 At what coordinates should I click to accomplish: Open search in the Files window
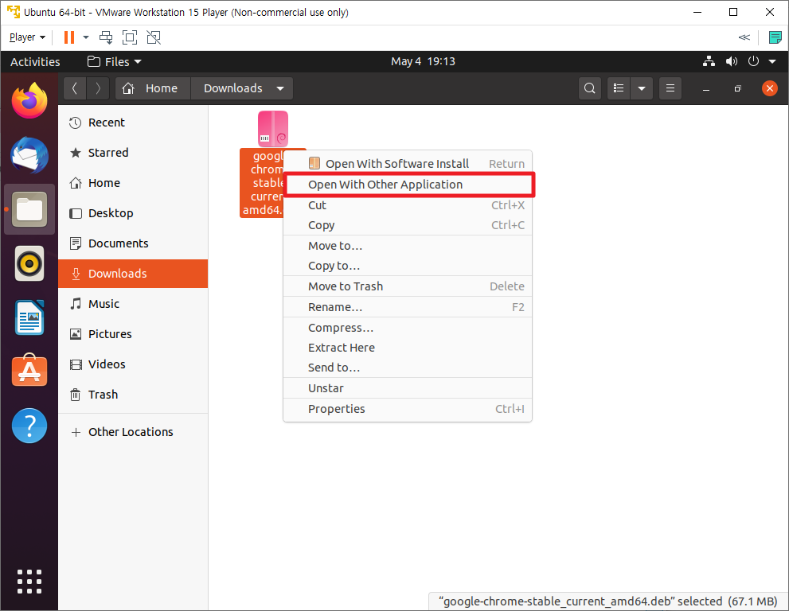pos(590,88)
